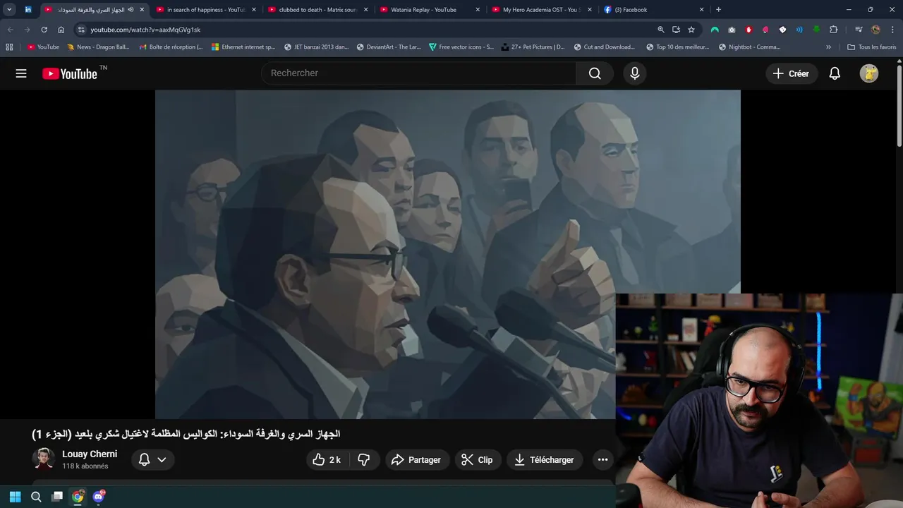Start voice search with microphone icon

click(635, 73)
